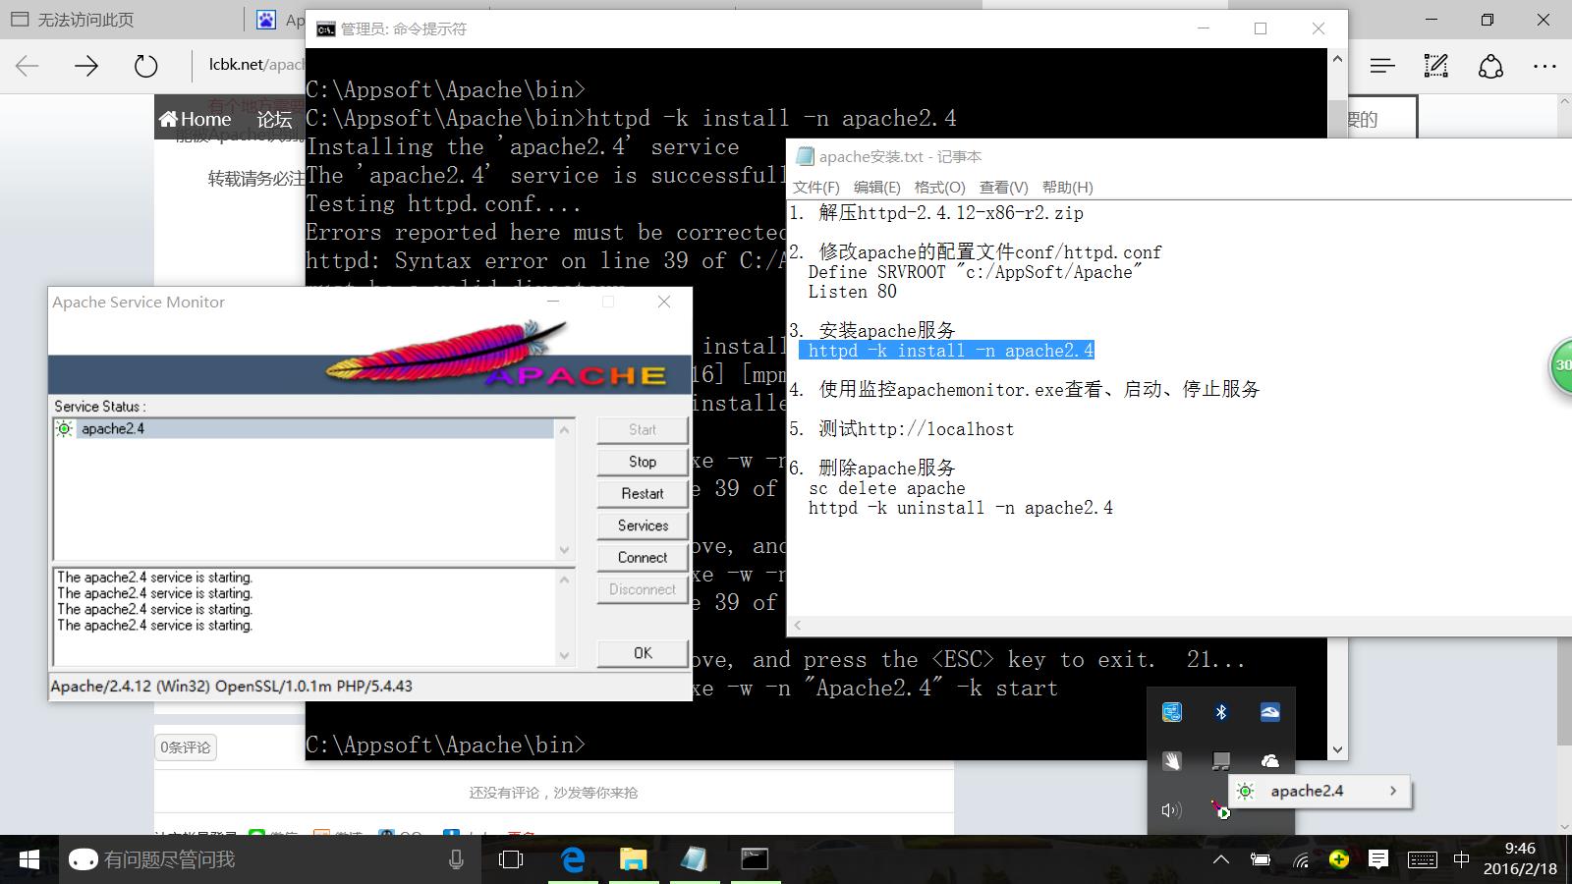
Task: Click the grayed Disconnect button
Action: point(643,589)
